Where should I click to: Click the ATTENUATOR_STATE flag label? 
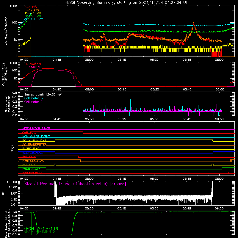(x=36, y=129)
